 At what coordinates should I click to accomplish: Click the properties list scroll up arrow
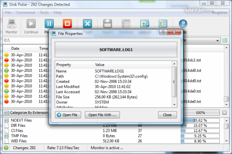174,64
